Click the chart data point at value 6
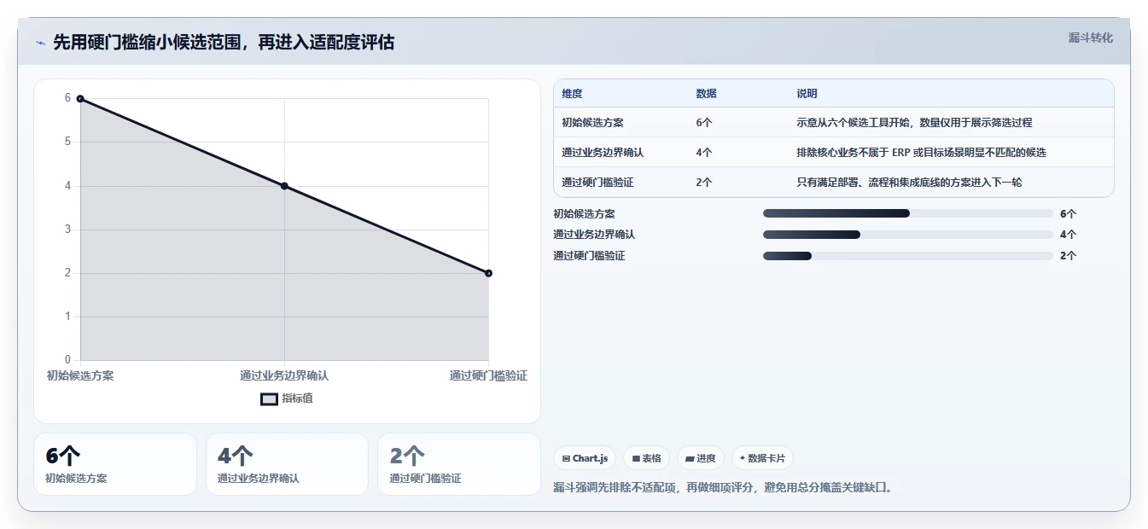This screenshot has height=529, width=1148. click(x=80, y=99)
